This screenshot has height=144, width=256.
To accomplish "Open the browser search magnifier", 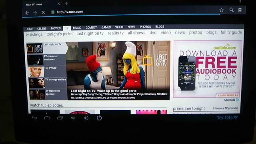I will click(231, 10).
